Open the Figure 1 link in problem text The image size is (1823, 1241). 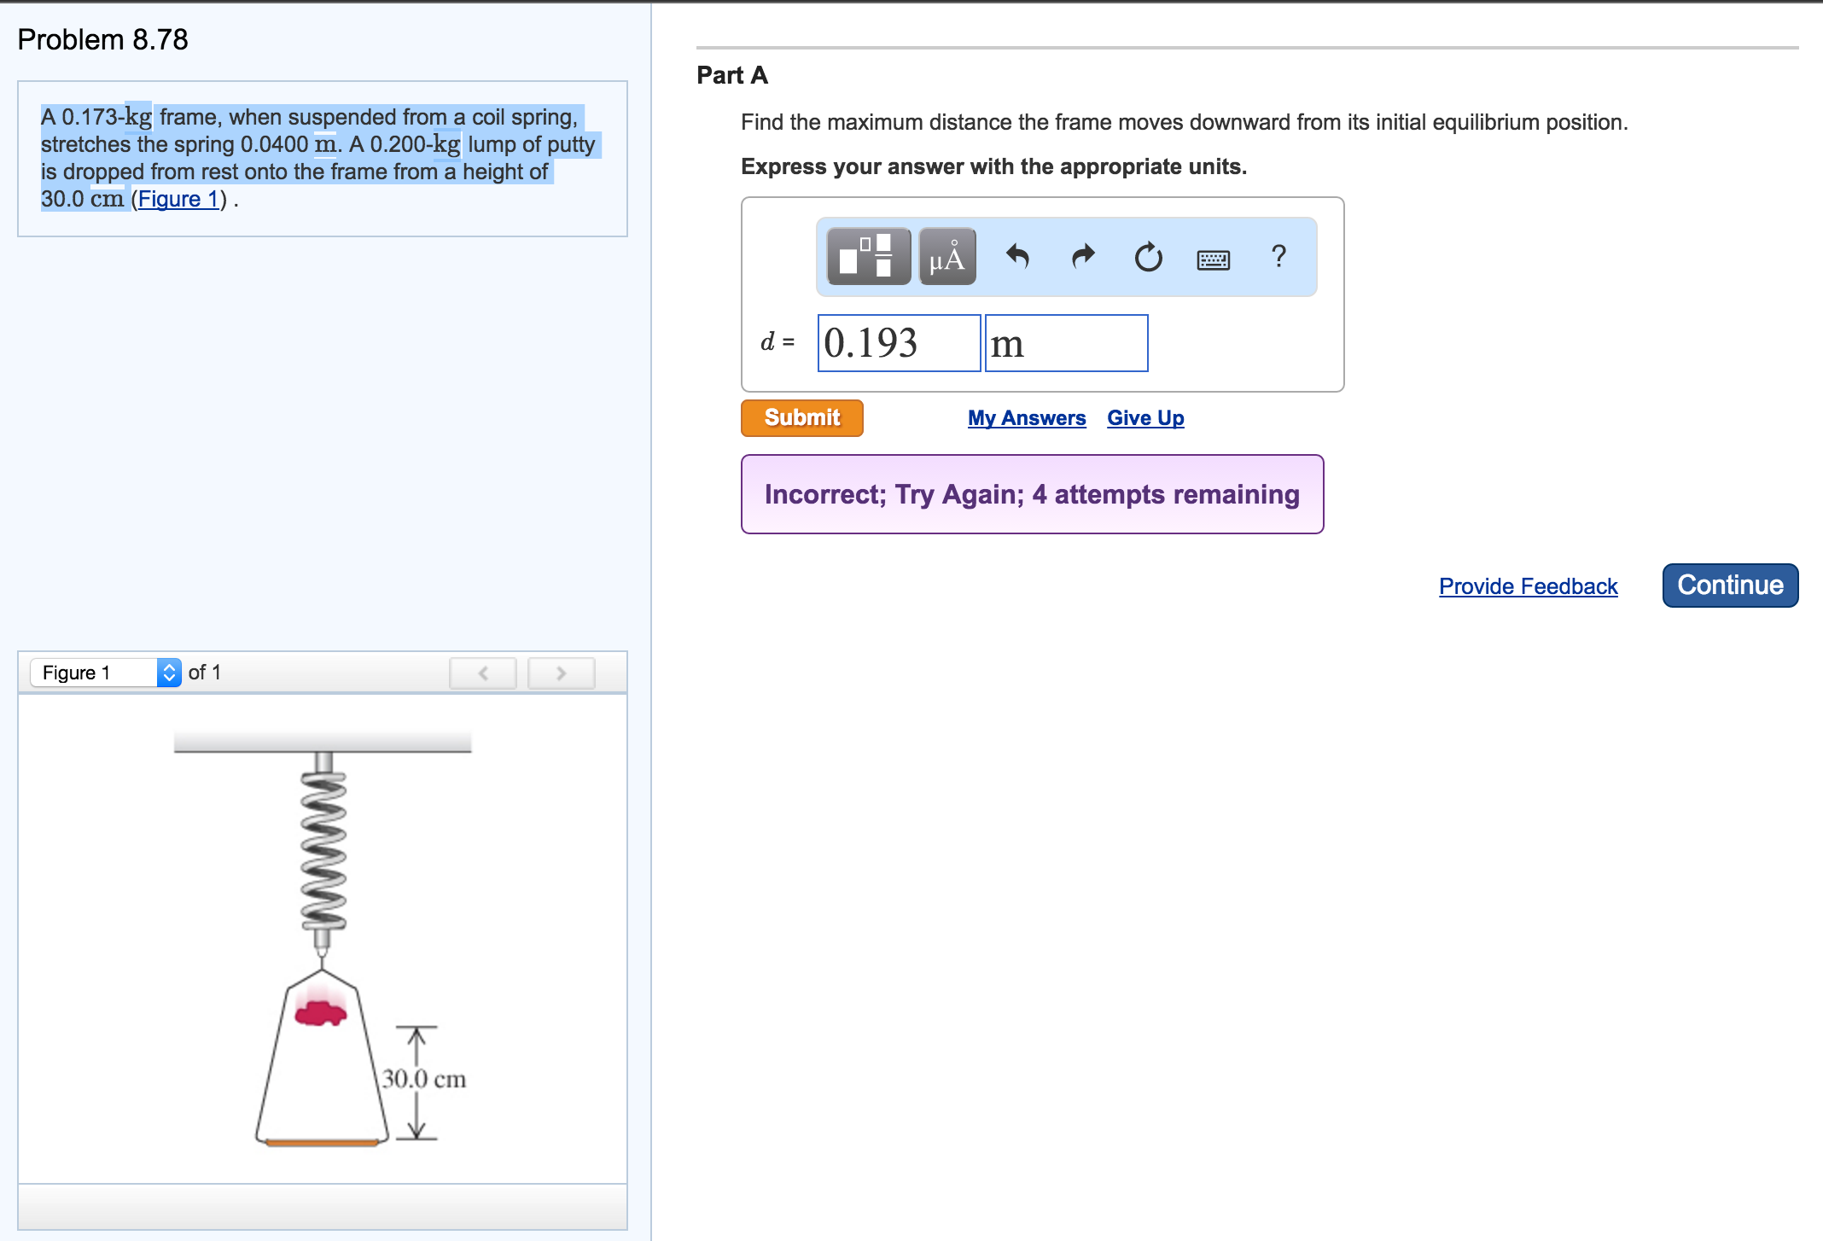178,199
